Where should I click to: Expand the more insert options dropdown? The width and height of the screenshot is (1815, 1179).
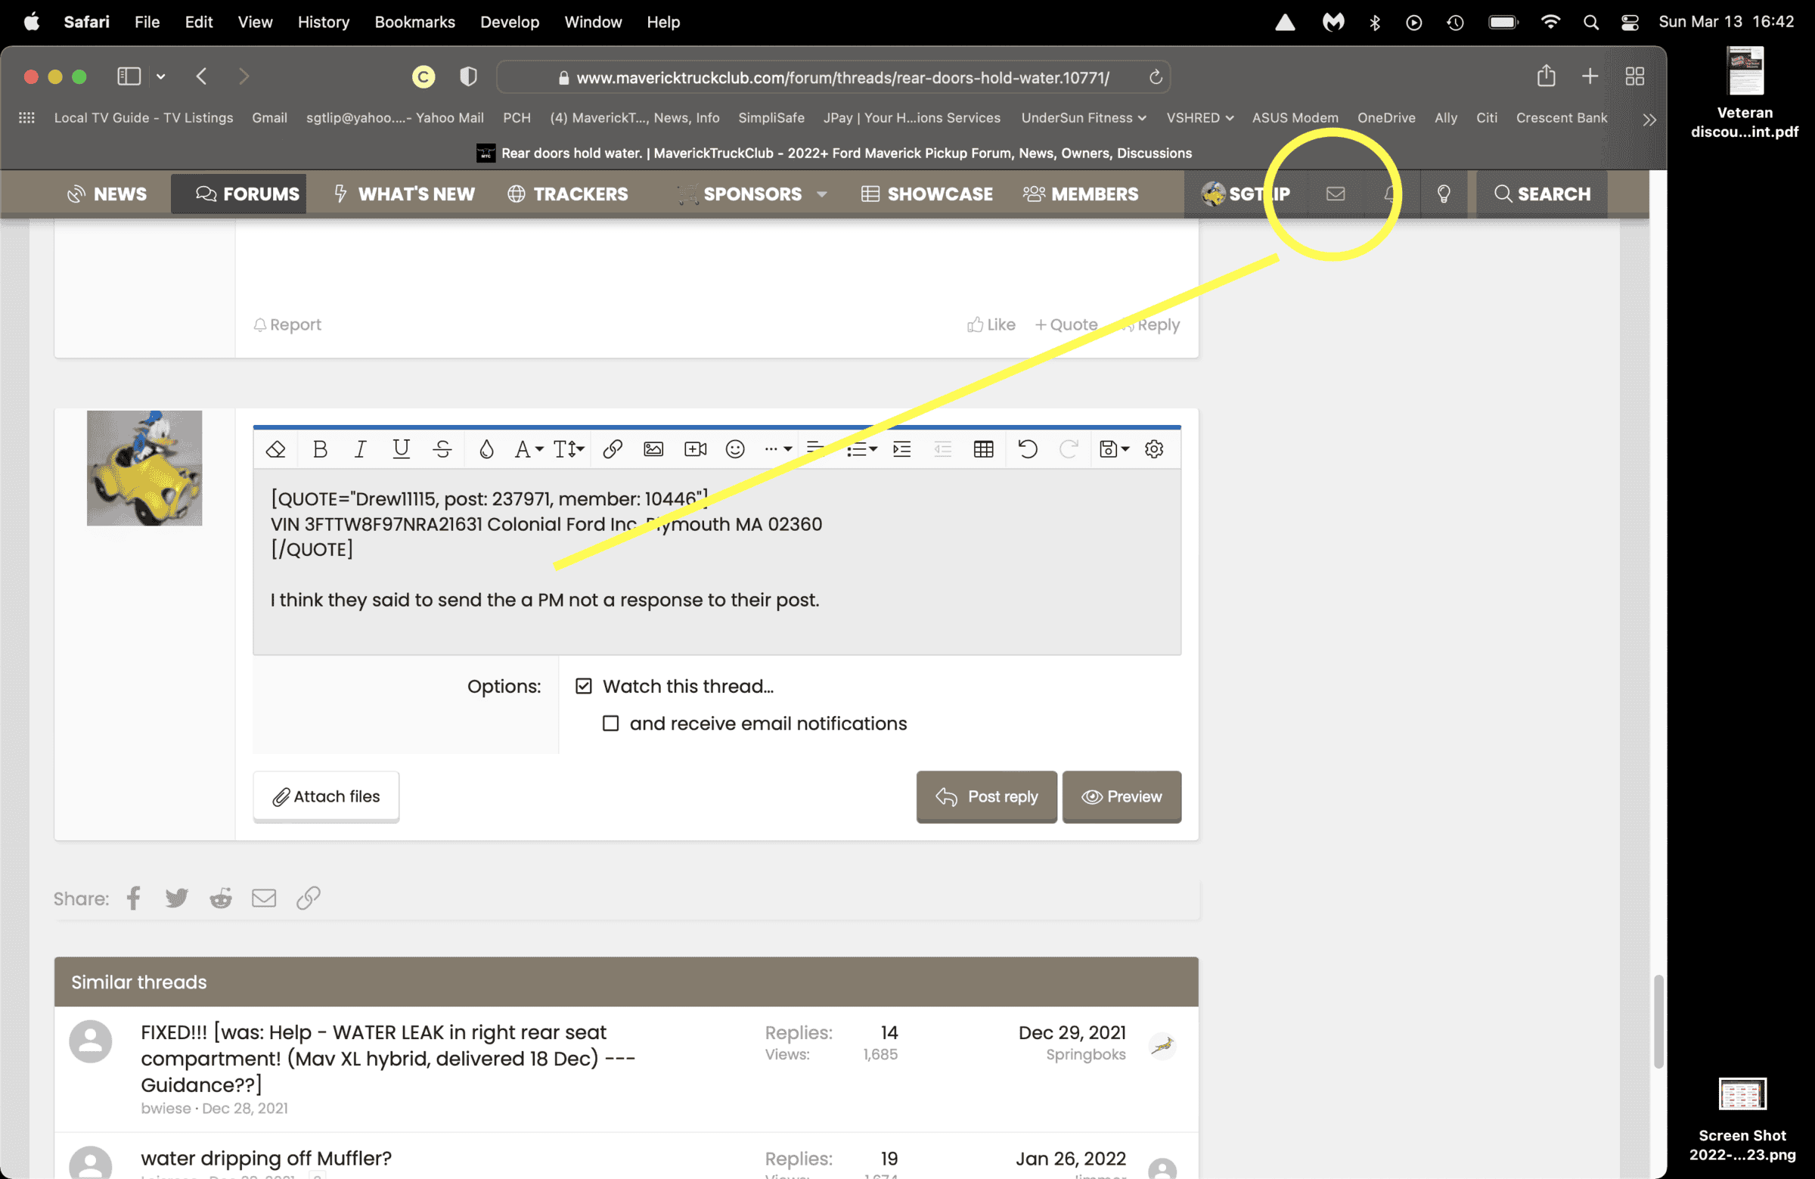[778, 449]
